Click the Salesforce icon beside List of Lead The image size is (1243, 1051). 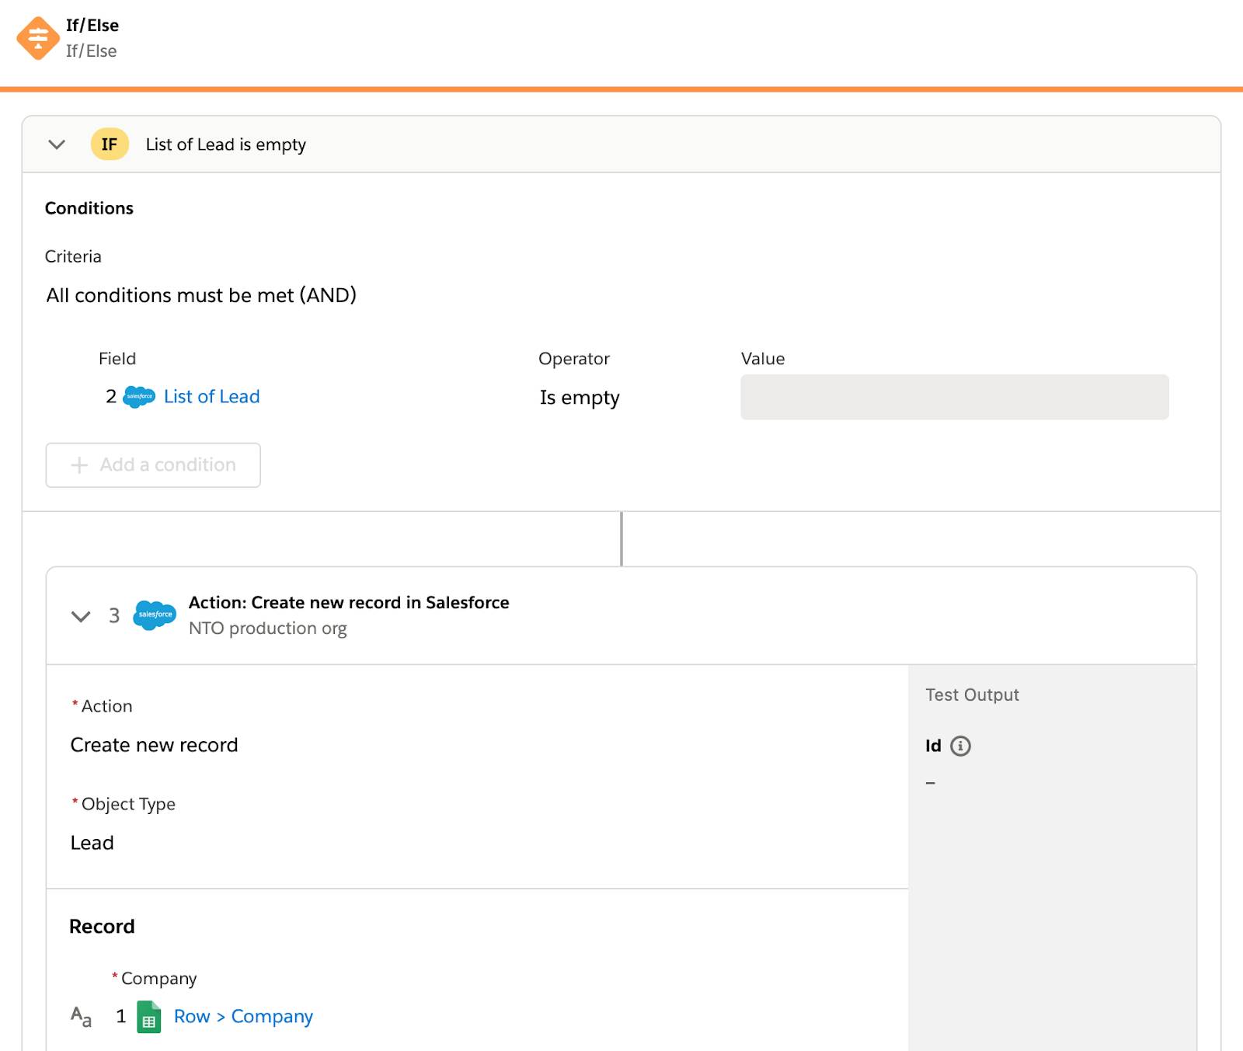[139, 397]
